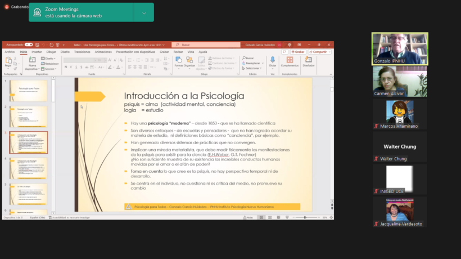461x259 pixels.
Task: Start dictation with the Dictar microphone
Action: (x=273, y=60)
